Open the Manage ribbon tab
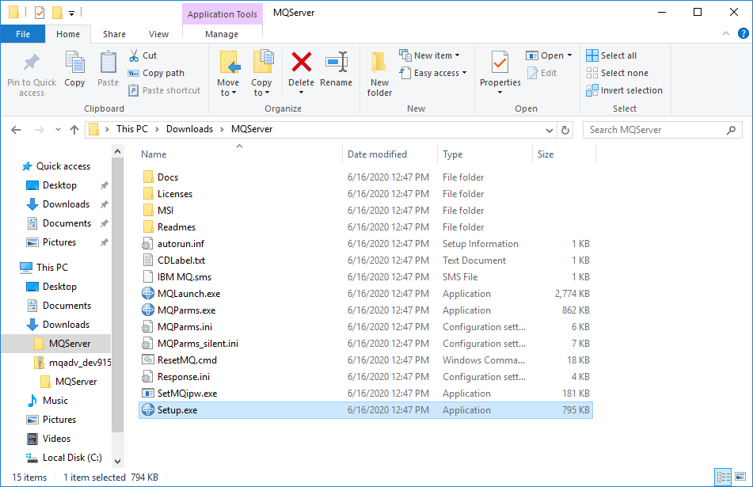The width and height of the screenshot is (753, 487). coord(222,34)
